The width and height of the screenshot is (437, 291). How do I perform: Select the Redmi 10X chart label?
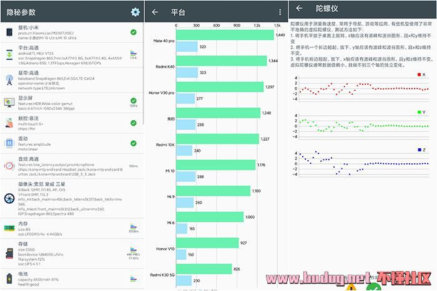[x=165, y=145]
